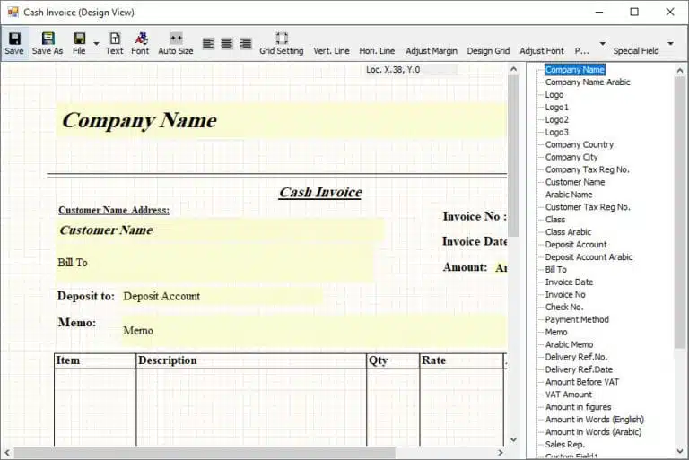This screenshot has width=689, height=460.
Task: Align text left using toolbar icon
Action: click(x=209, y=43)
